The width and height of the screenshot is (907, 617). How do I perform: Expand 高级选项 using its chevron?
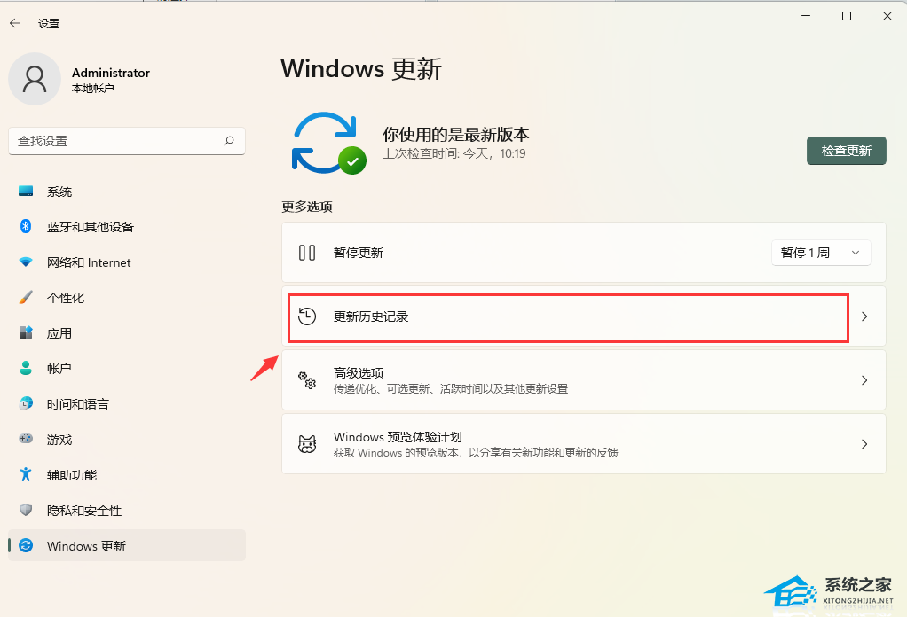tap(865, 380)
